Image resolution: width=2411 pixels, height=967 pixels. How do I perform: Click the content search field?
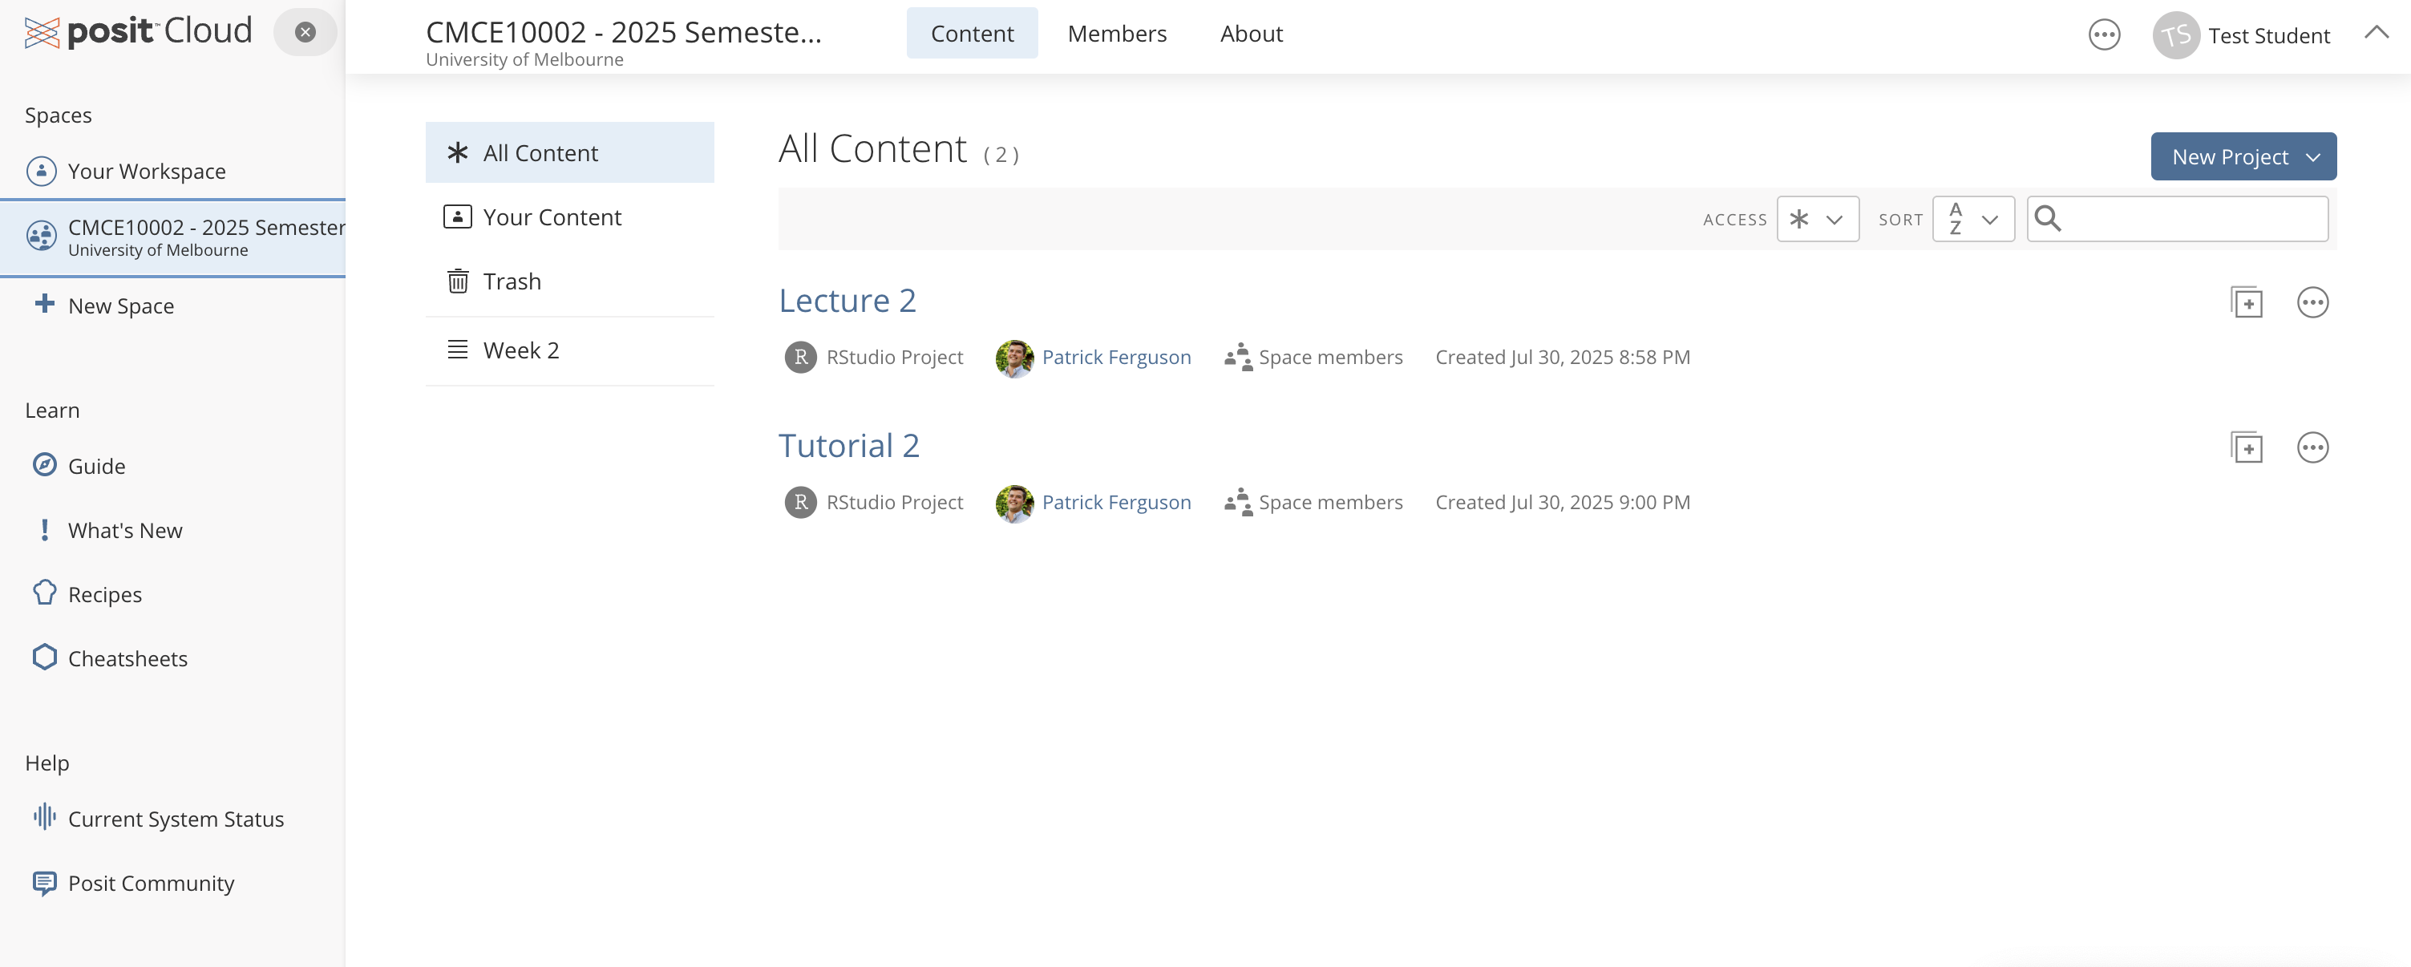tap(2177, 219)
